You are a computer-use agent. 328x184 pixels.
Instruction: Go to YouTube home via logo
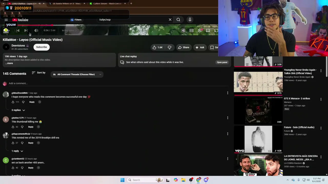[20, 20]
